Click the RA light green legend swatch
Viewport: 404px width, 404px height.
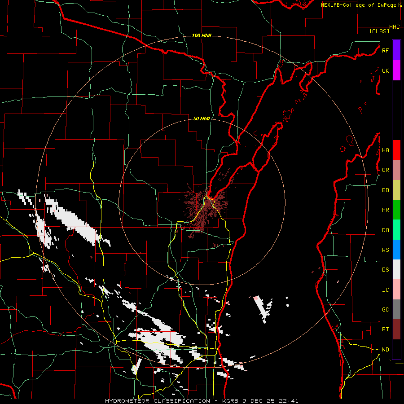(x=396, y=230)
